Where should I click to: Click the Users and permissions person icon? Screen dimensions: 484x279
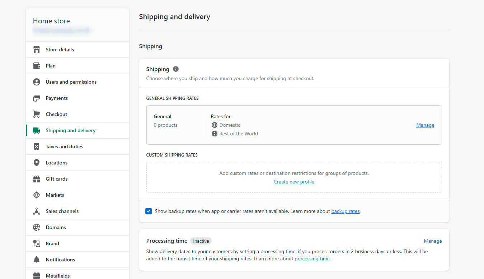[36, 82]
